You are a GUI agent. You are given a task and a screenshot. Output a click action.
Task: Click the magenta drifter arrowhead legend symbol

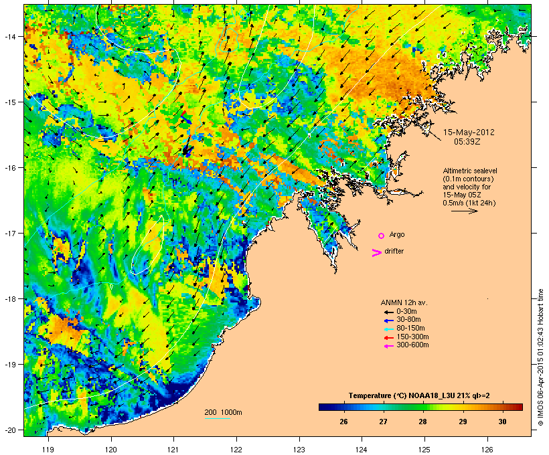[x=376, y=253]
